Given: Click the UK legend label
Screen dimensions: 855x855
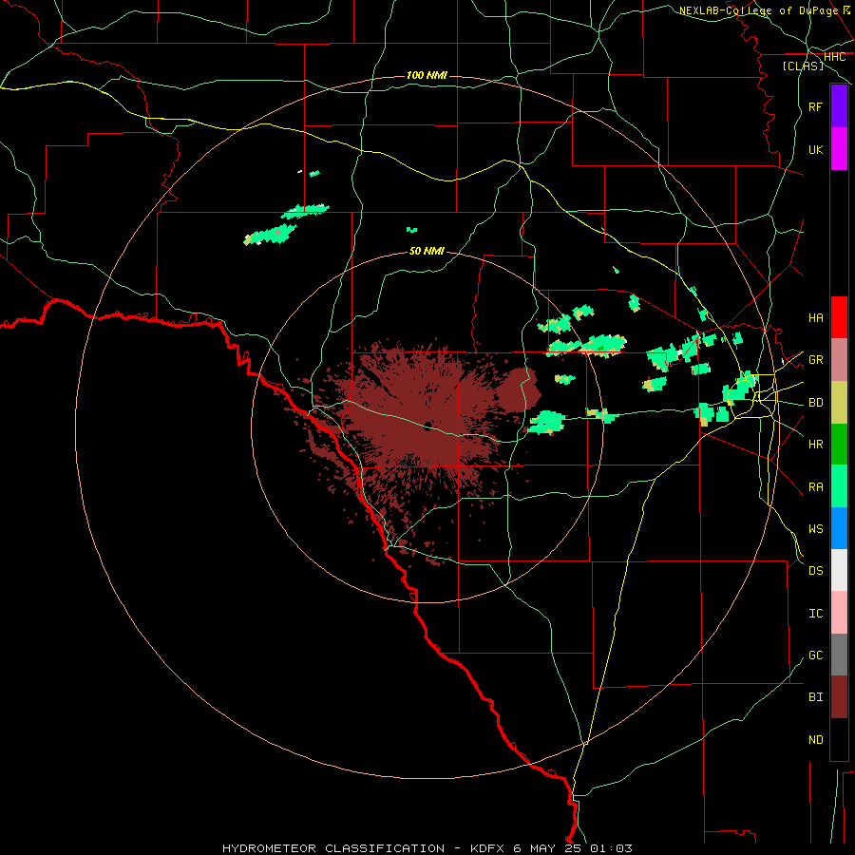Looking at the screenshot, I should tap(815, 149).
